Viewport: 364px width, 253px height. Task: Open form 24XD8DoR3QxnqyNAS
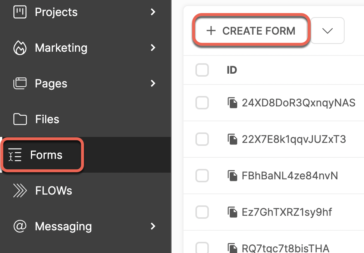(x=298, y=103)
